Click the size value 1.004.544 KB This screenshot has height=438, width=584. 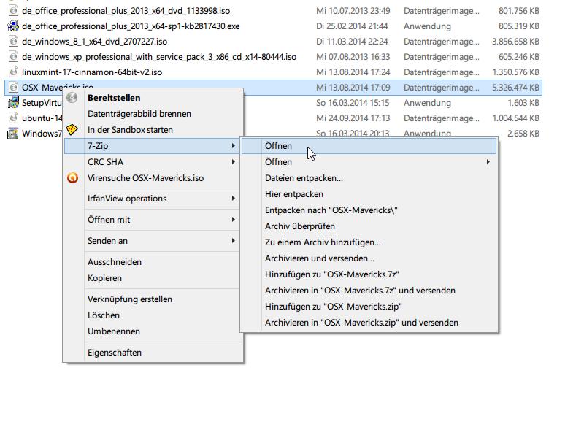(x=516, y=118)
